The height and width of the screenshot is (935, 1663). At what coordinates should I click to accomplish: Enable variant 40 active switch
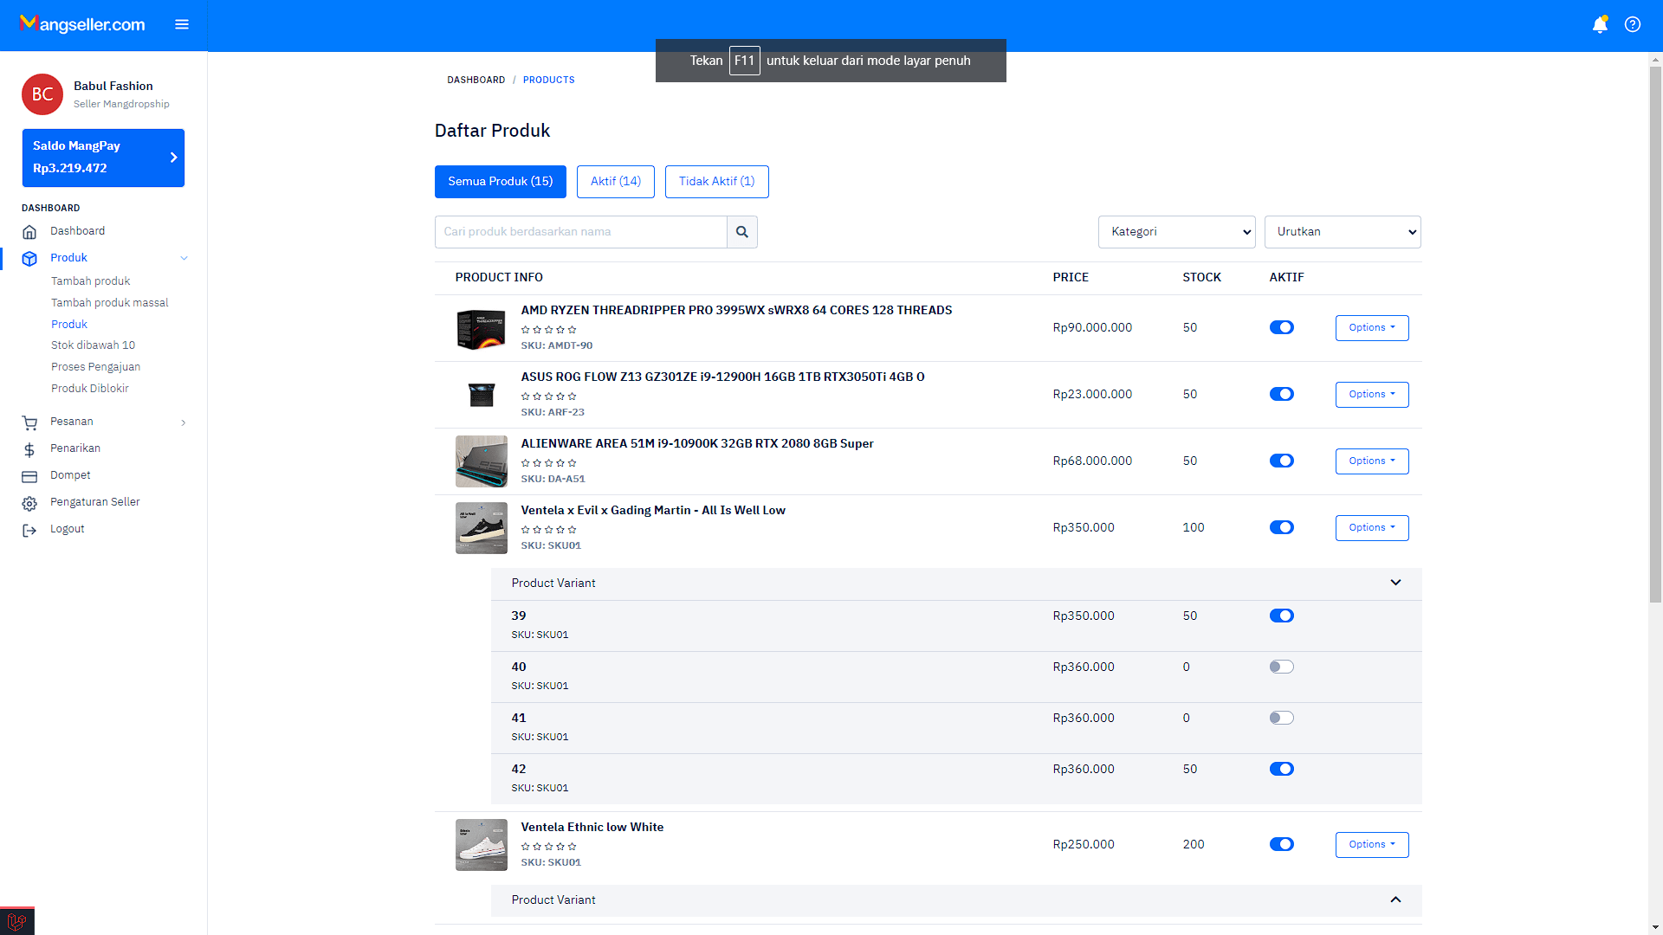[1282, 667]
